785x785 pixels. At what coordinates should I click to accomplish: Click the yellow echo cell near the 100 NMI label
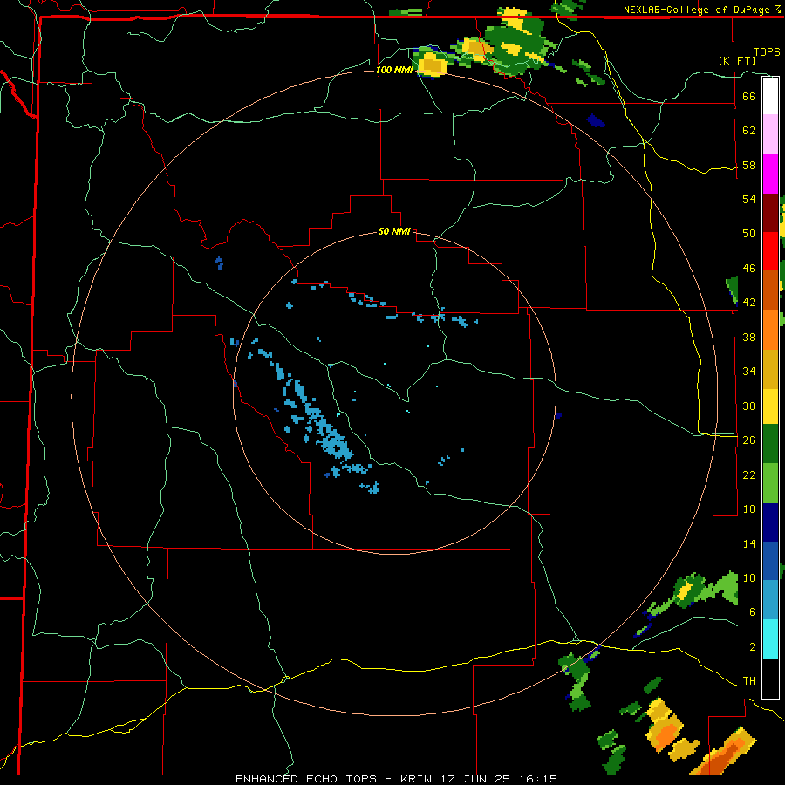[432, 65]
